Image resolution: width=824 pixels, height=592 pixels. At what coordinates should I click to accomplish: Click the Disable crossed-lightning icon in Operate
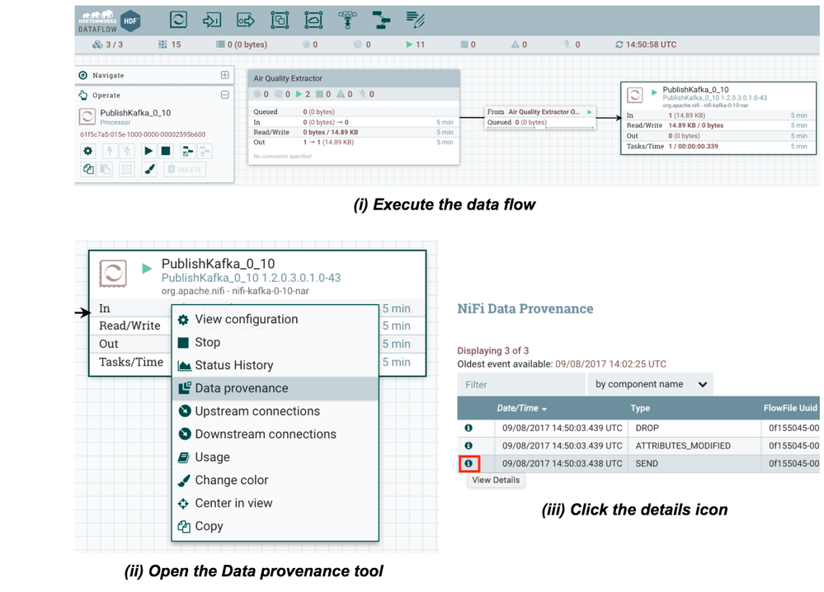[x=127, y=151]
